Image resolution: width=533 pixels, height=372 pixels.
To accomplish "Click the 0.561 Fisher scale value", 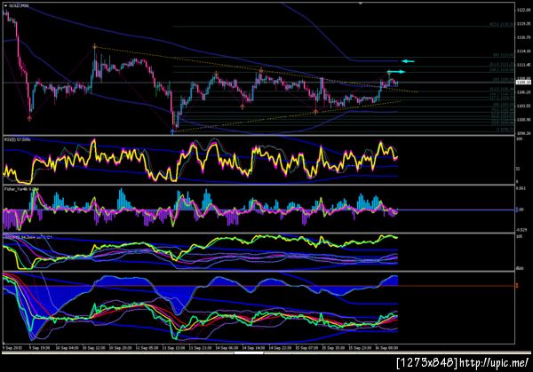I will (521, 188).
